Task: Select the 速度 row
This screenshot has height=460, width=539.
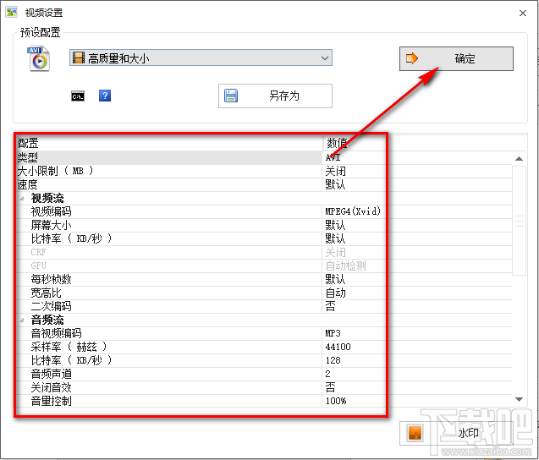Action: (x=264, y=184)
